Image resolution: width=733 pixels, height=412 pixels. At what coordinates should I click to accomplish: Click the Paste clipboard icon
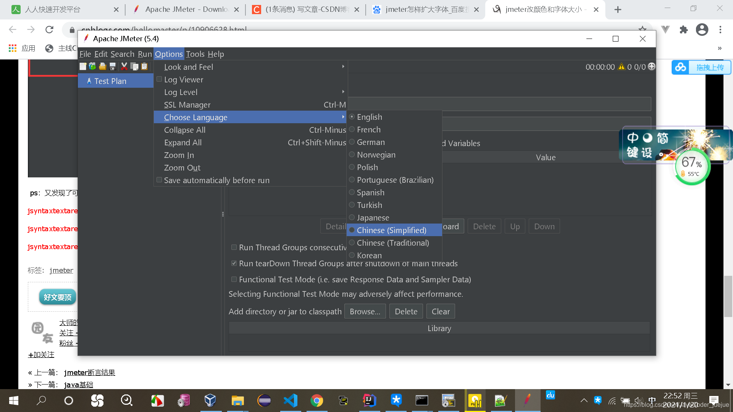[x=144, y=66]
